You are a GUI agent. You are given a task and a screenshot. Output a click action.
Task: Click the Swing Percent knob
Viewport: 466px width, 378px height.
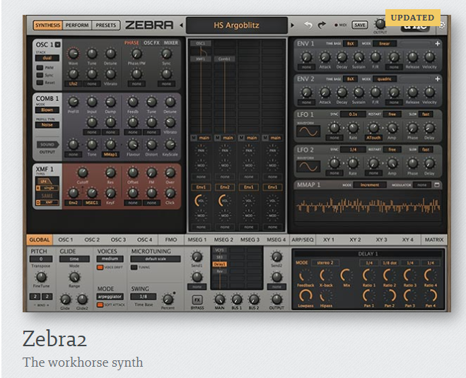[x=168, y=300]
